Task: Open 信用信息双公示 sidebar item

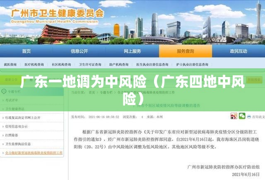Action: (17, 127)
